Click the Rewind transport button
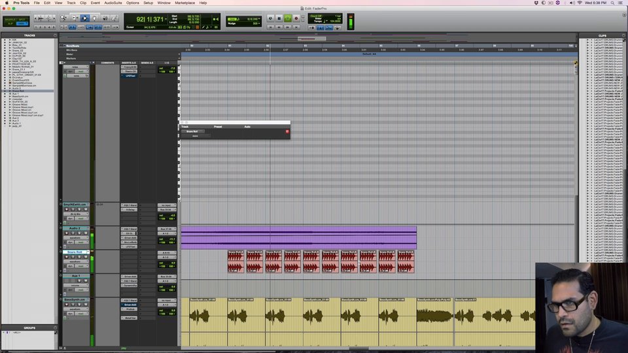The height and width of the screenshot is (353, 628). pyautogui.click(x=279, y=27)
